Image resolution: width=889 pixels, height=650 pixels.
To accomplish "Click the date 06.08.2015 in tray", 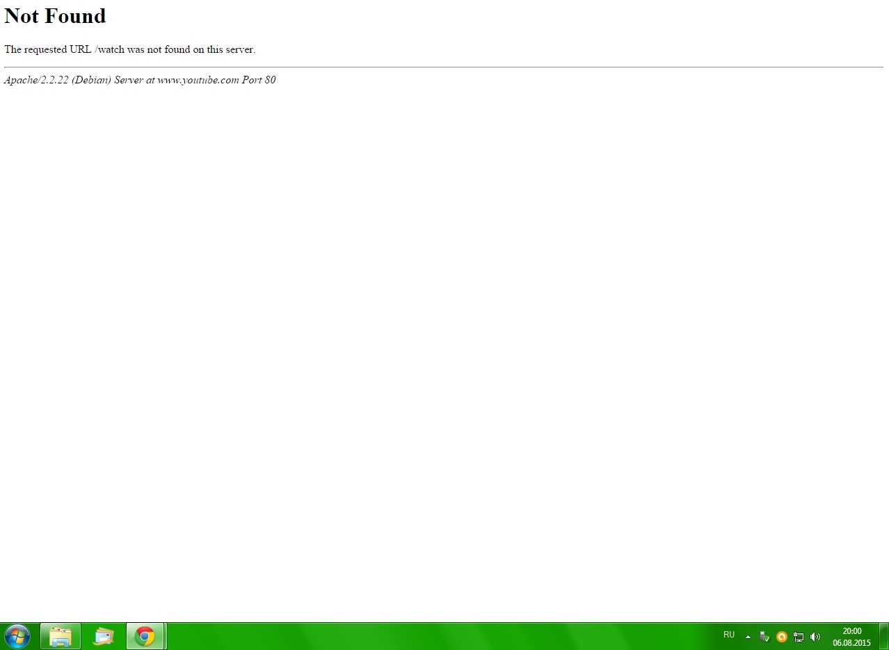I will click(x=851, y=643).
